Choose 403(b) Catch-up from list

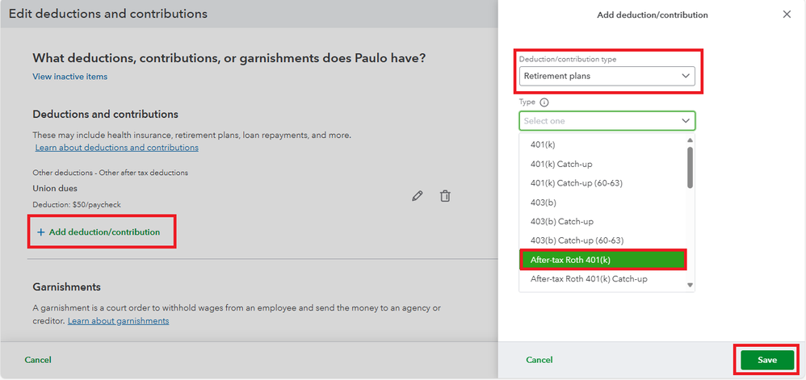(x=561, y=221)
